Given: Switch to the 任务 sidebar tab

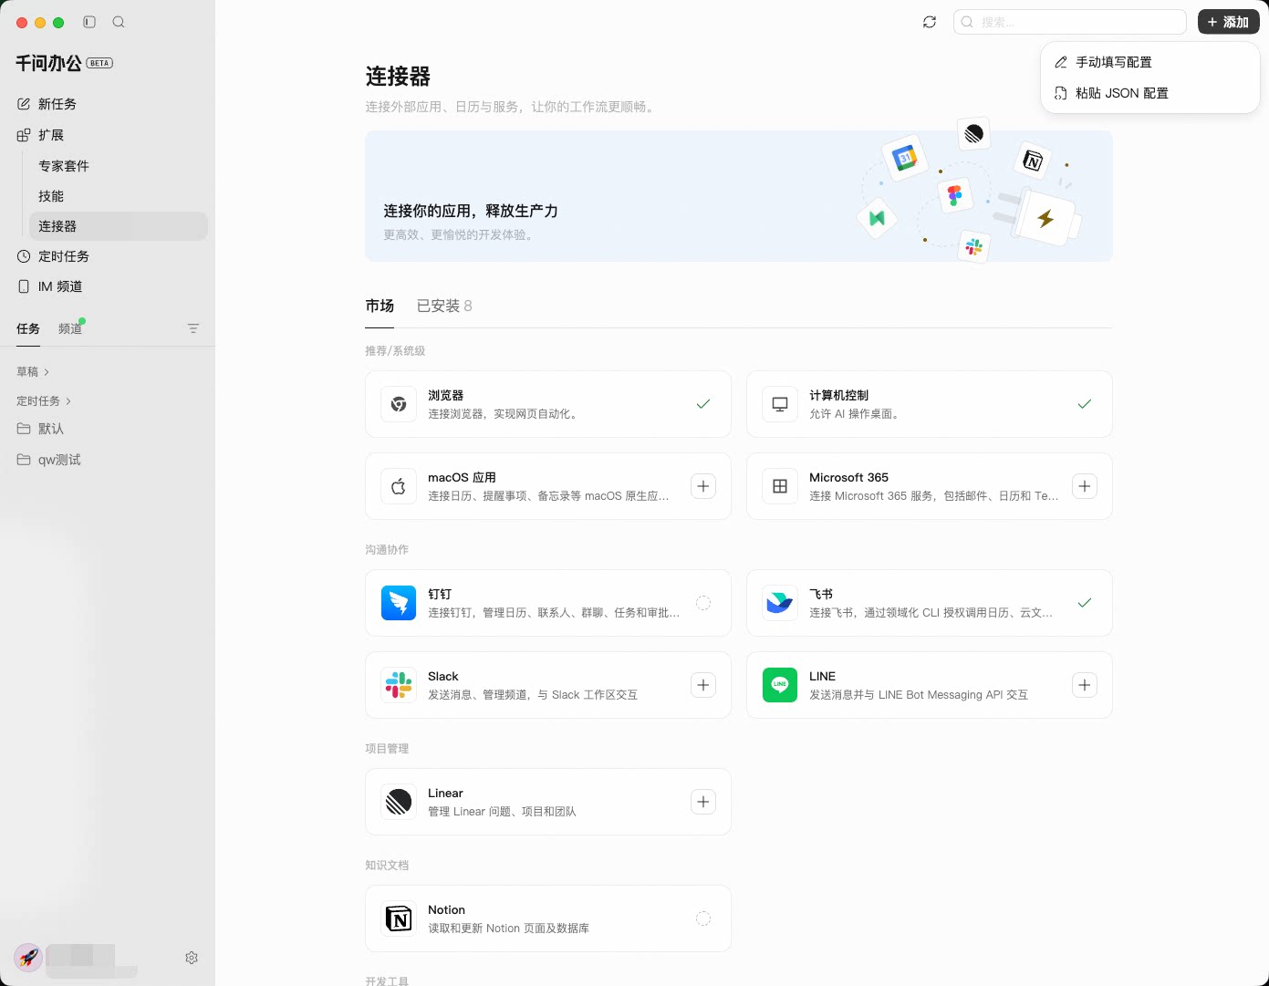Looking at the screenshot, I should pos(28,328).
